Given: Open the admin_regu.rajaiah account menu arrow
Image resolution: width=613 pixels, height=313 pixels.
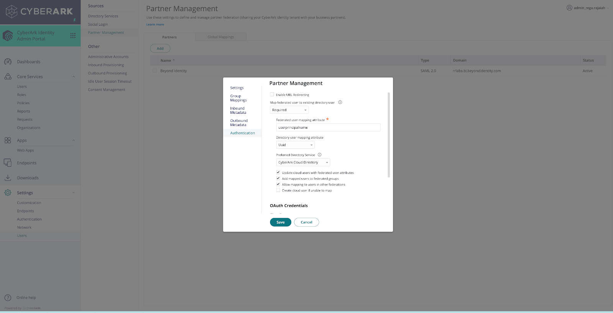Looking at the screenshot, I should (608, 8).
